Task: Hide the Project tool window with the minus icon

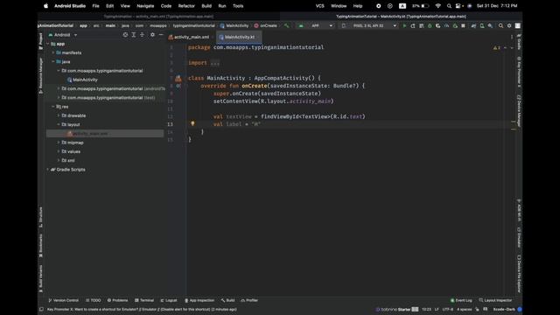Action: point(161,35)
